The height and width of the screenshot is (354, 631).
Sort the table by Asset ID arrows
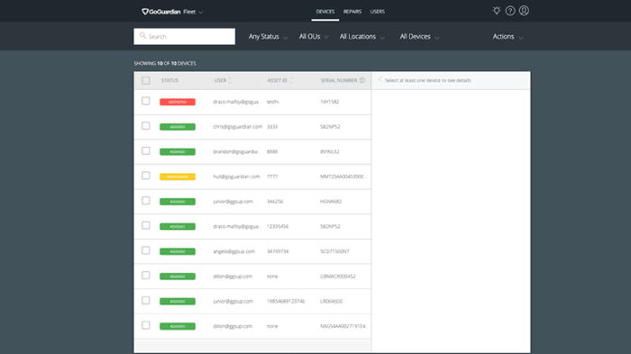[291, 80]
